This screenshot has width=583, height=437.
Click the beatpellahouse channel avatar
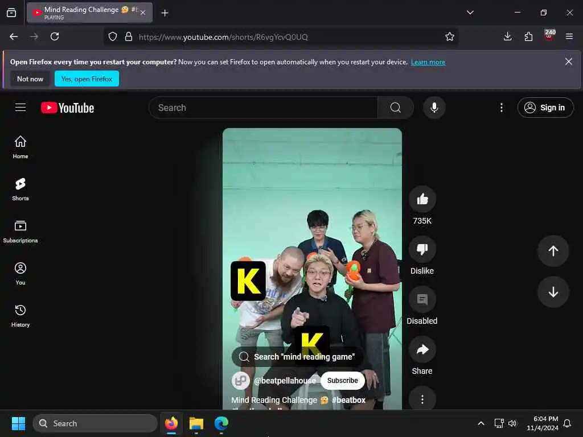pyautogui.click(x=241, y=381)
